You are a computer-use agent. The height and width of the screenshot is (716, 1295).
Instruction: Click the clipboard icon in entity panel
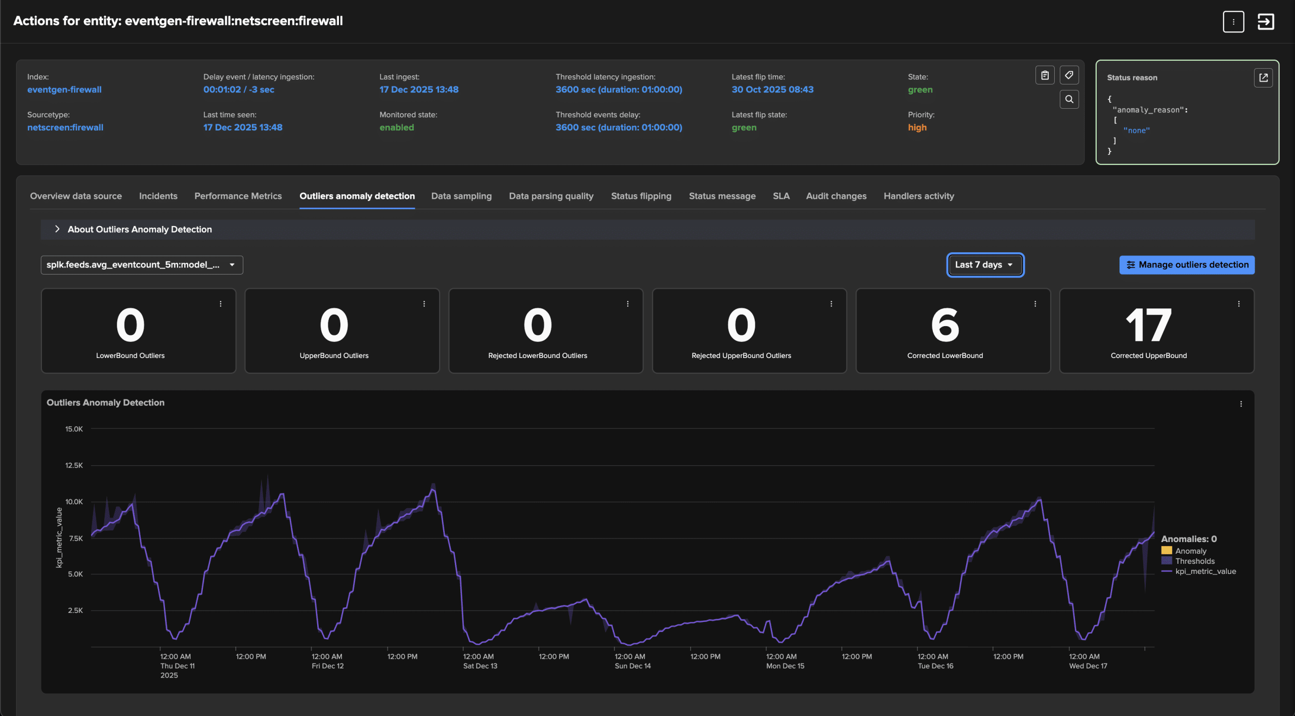click(x=1045, y=75)
